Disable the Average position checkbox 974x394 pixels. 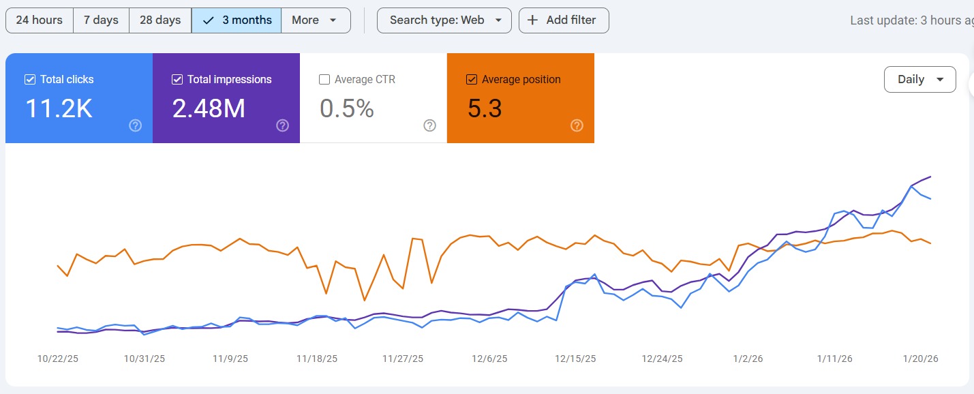tap(472, 80)
